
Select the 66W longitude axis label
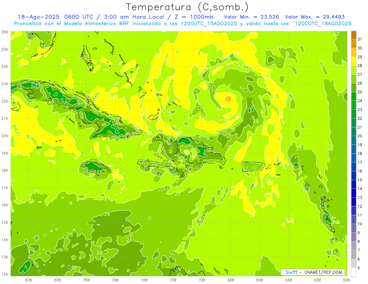coord(260,280)
